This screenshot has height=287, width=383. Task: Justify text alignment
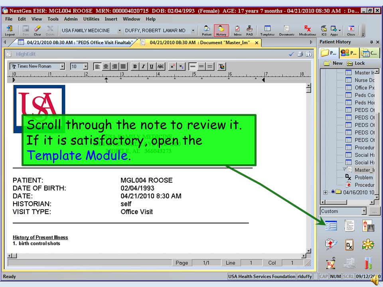pyautogui.click(x=123, y=67)
